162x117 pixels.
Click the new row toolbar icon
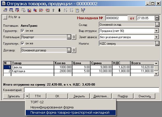click(x=5, y=10)
